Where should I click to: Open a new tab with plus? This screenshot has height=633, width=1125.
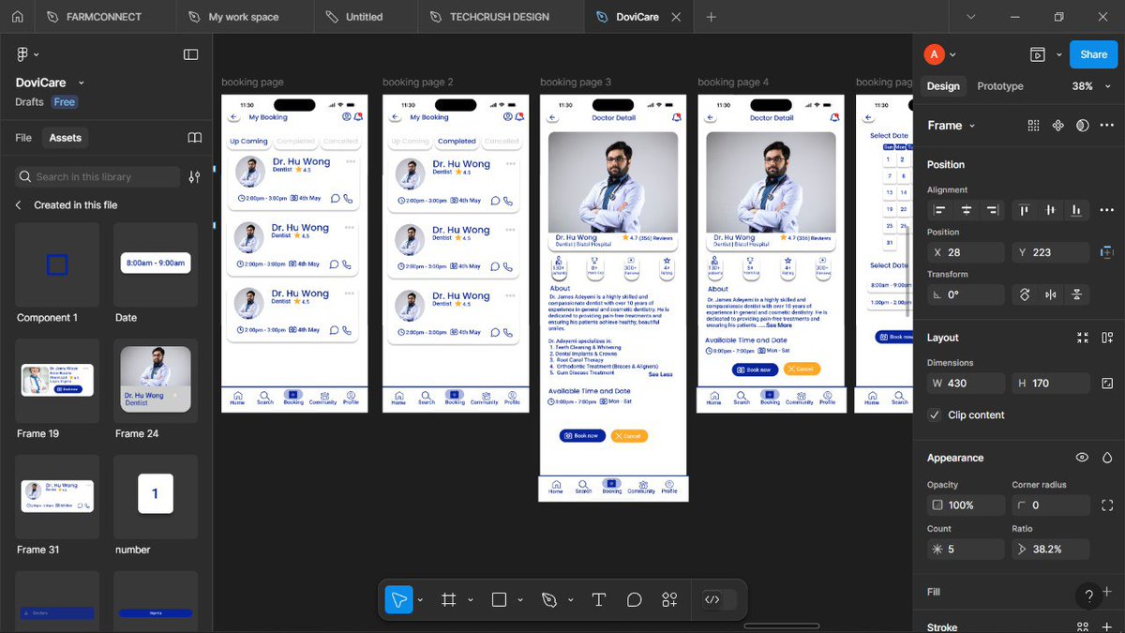tap(711, 17)
